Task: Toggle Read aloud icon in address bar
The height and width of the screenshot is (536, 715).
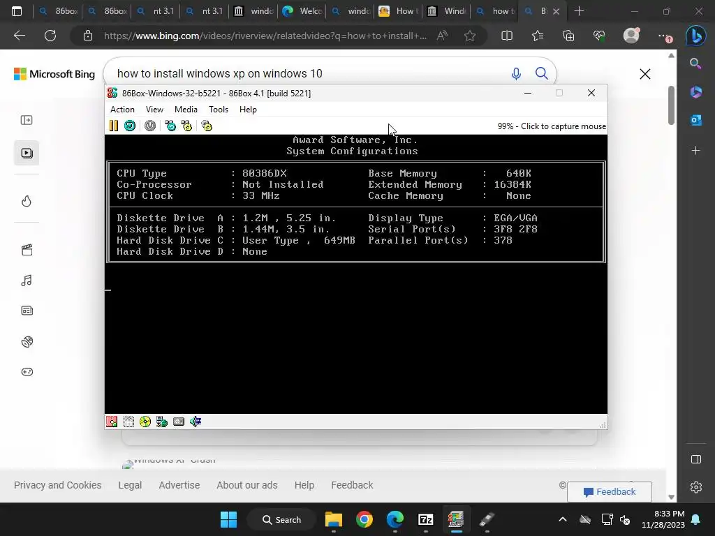Action: (x=442, y=36)
